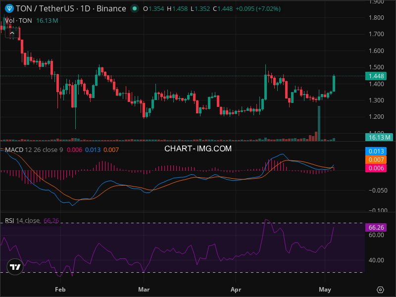The image size is (396, 297).
Task: Click the Feb date label on time axis
Action: [x=60, y=290]
